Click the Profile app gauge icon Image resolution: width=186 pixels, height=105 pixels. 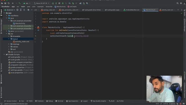[69, 3]
